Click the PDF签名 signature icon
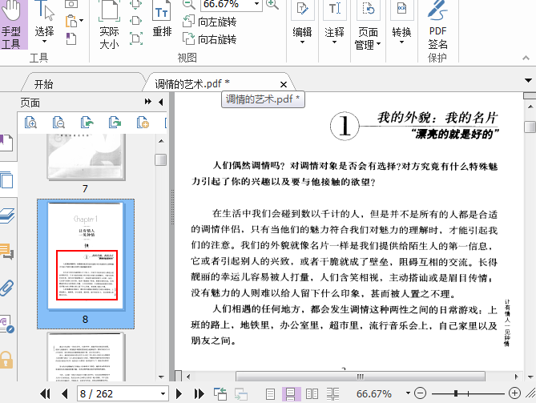 coord(437,24)
